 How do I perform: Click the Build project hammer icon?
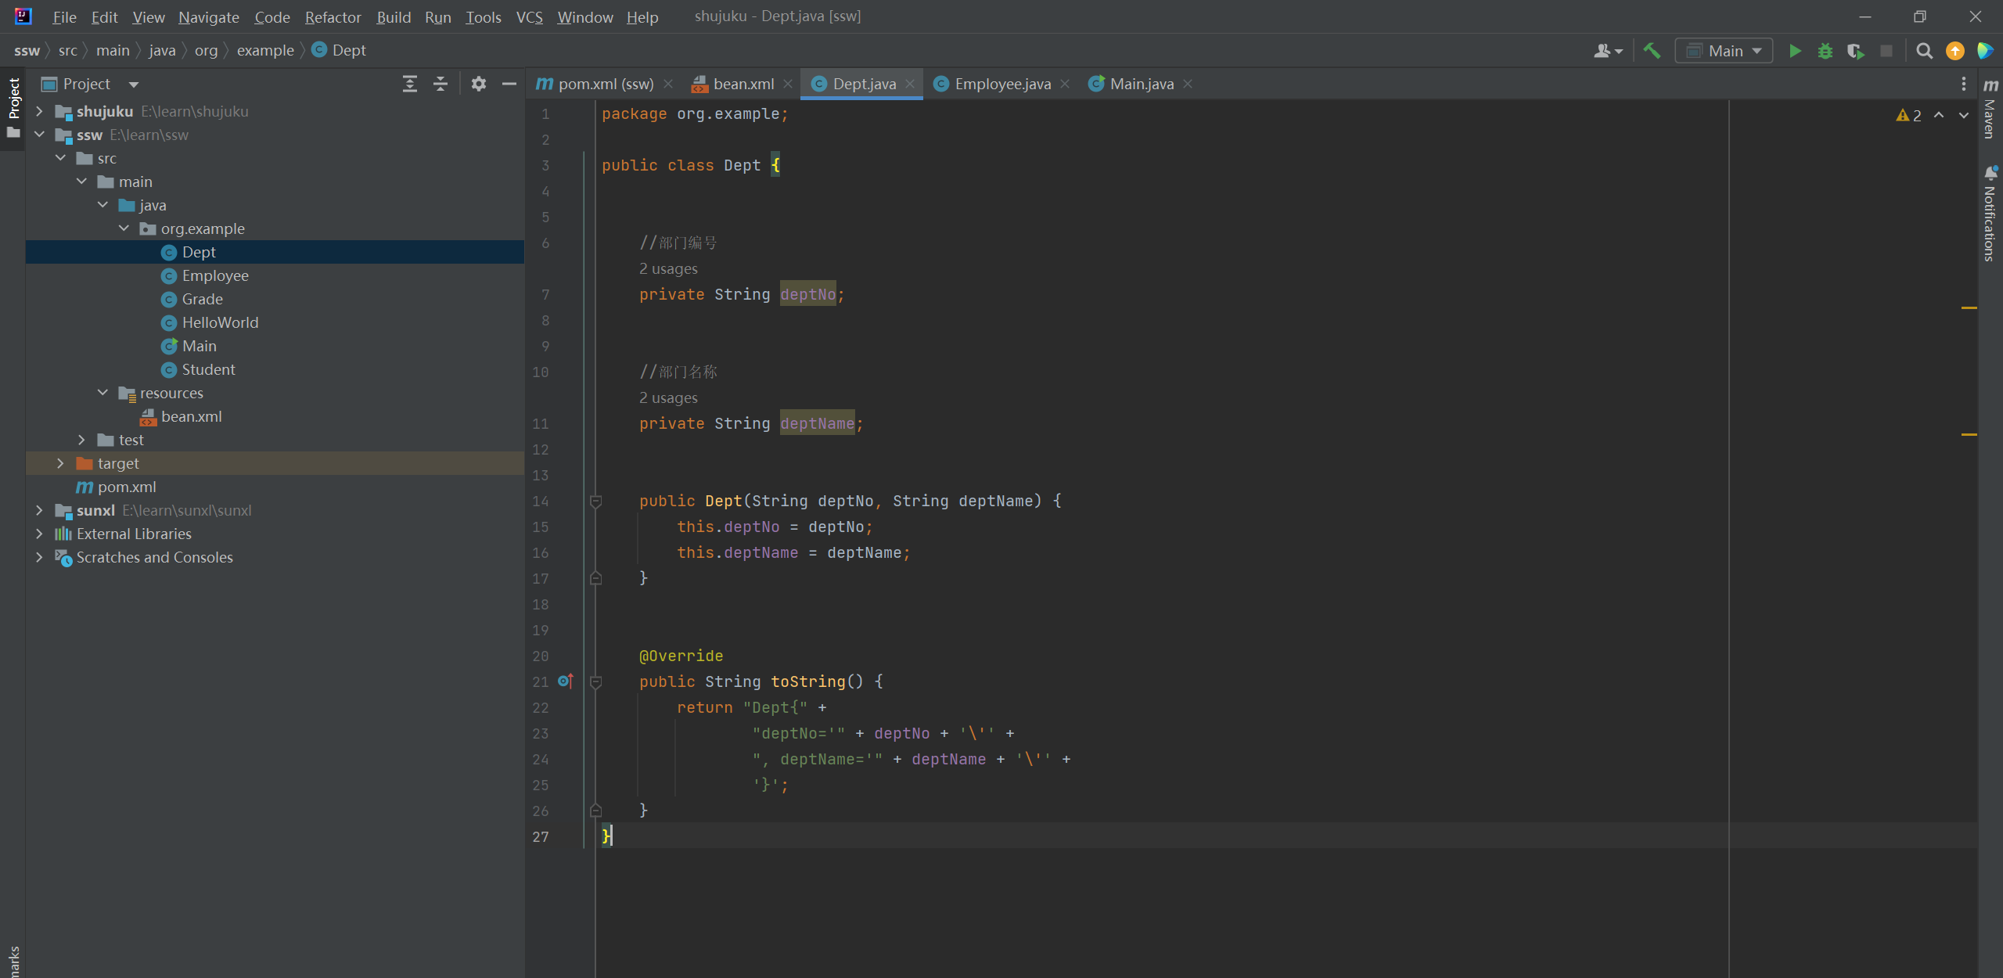pyautogui.click(x=1652, y=51)
